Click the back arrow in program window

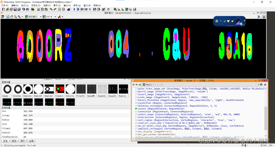(134, 85)
